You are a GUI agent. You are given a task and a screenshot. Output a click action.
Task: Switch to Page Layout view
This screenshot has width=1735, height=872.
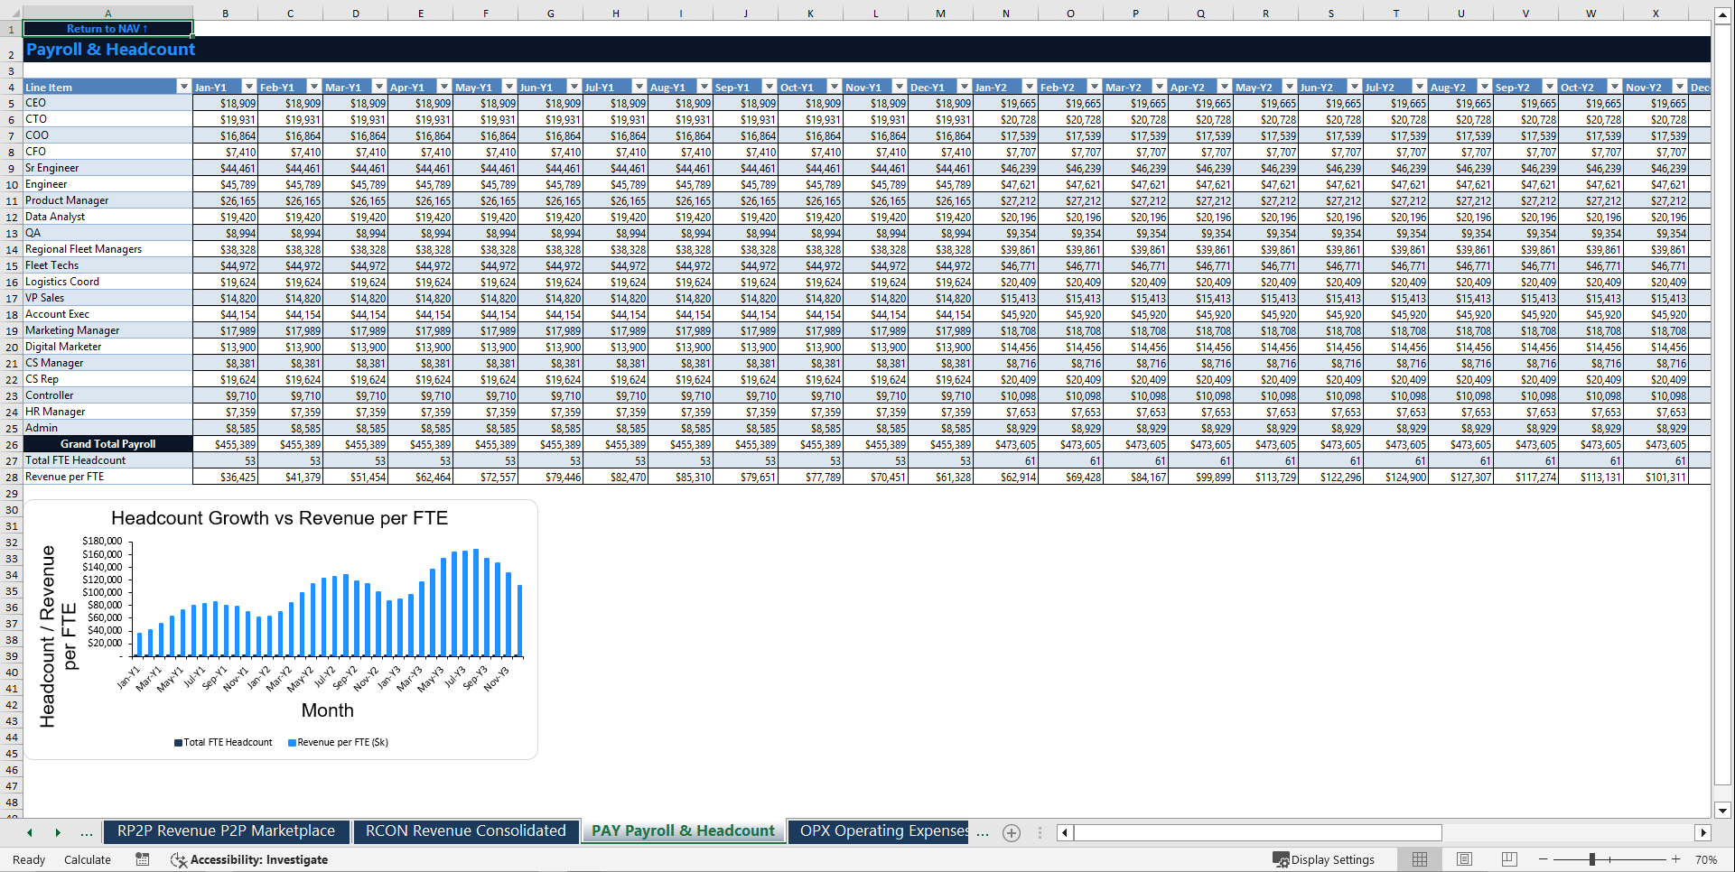tap(1464, 859)
